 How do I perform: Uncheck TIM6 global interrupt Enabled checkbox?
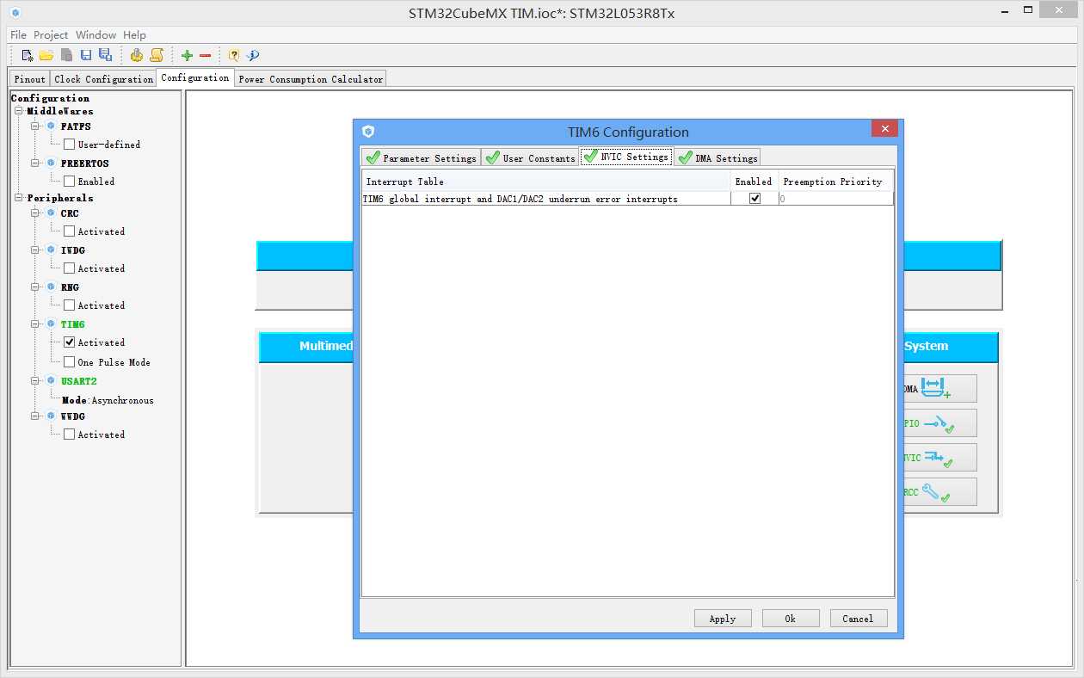tap(754, 198)
